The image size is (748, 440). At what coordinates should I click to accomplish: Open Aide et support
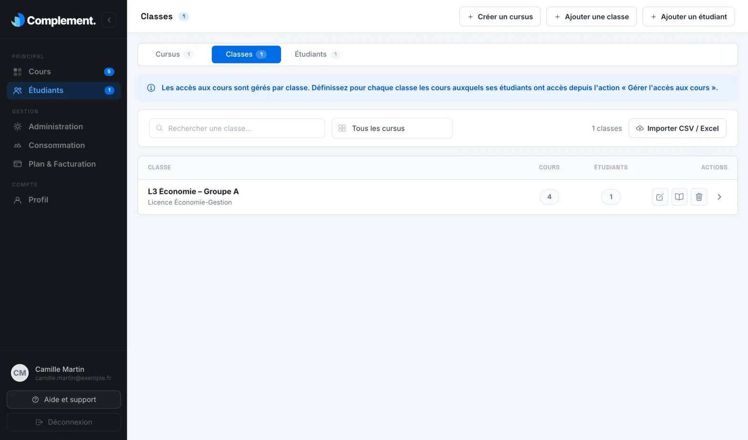[63, 399]
